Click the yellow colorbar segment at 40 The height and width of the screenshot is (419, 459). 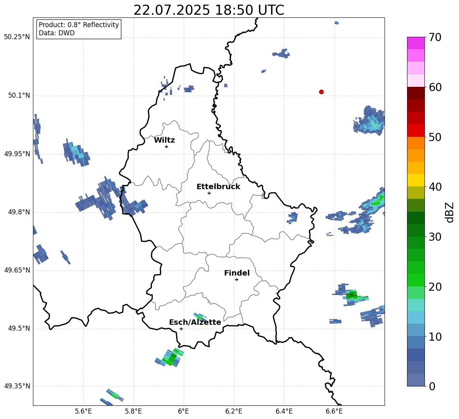(416, 180)
